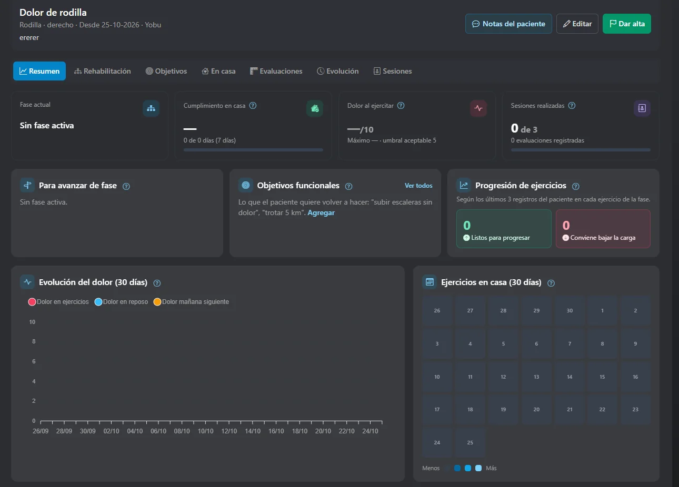Click the Fase actual hierarchy icon
679x487 pixels.
(151, 108)
